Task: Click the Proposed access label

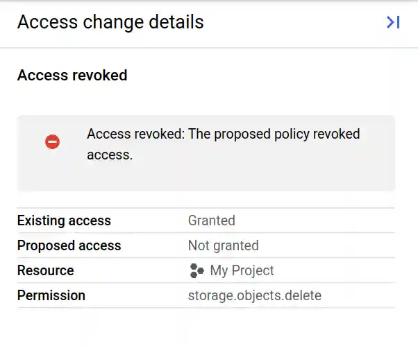Action: tap(69, 246)
